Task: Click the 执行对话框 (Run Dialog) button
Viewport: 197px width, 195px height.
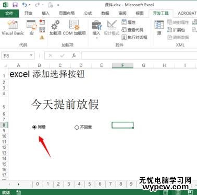Action: [x=134, y=37]
